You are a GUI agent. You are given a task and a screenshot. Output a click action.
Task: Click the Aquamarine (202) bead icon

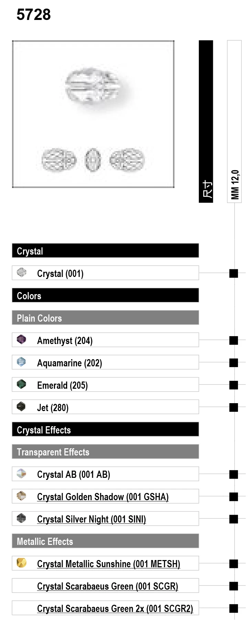tap(21, 362)
